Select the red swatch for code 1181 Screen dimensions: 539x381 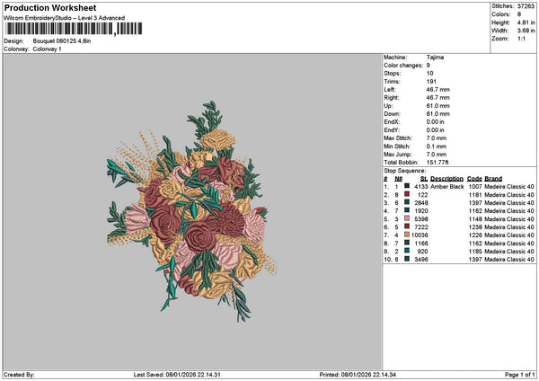(x=407, y=194)
